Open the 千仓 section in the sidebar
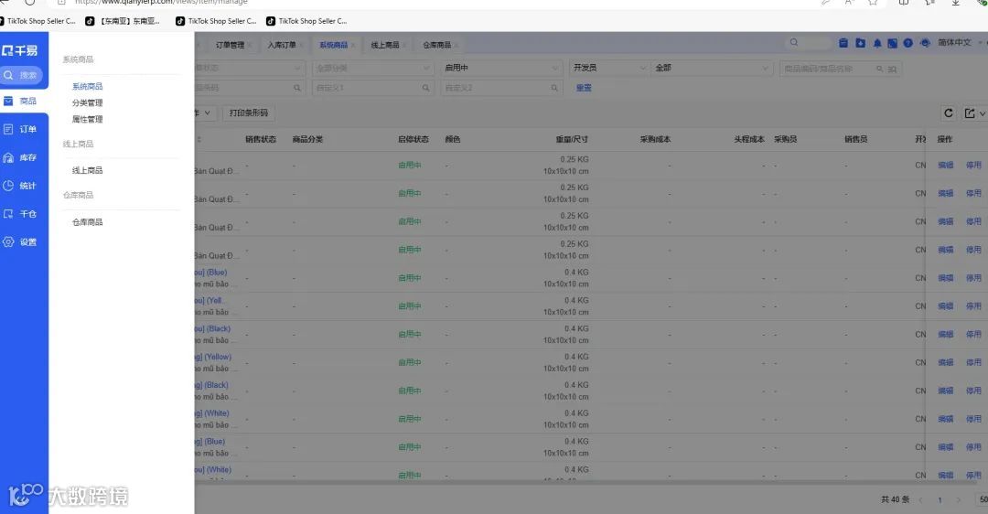This screenshot has width=988, height=514. pos(20,214)
